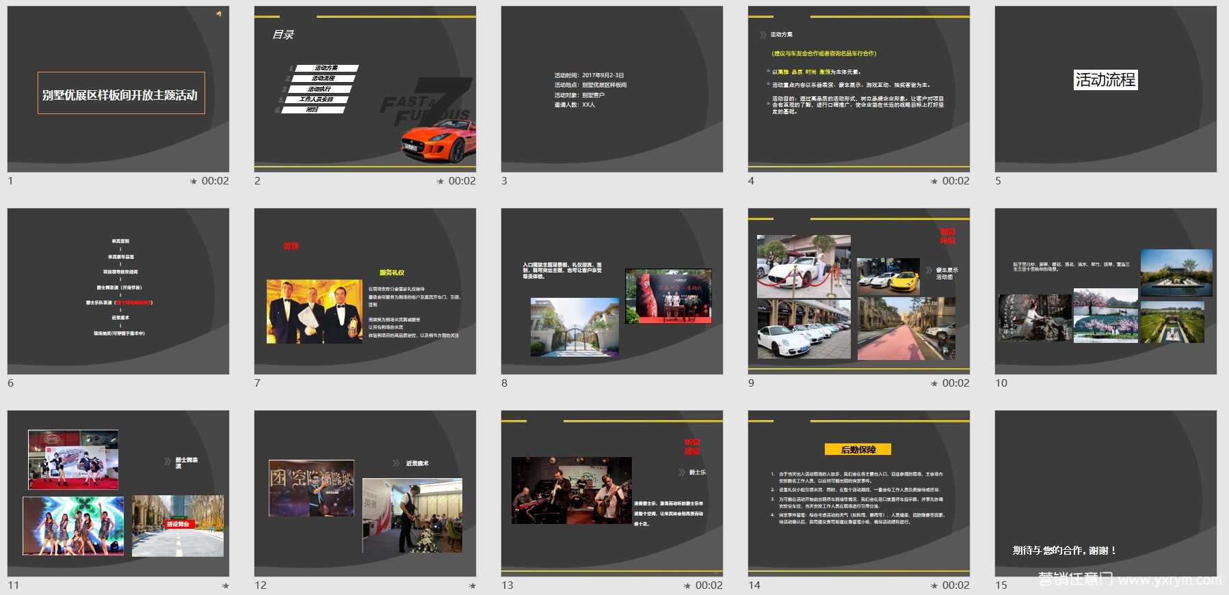The height and width of the screenshot is (595, 1229).
Task: Preview transition star under slide 9
Action: pos(934,383)
